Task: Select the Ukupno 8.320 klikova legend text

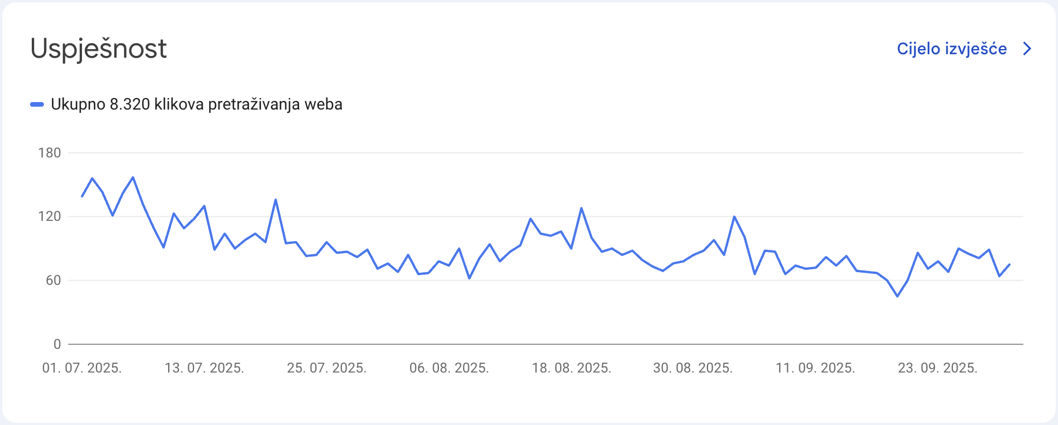Action: (x=196, y=104)
